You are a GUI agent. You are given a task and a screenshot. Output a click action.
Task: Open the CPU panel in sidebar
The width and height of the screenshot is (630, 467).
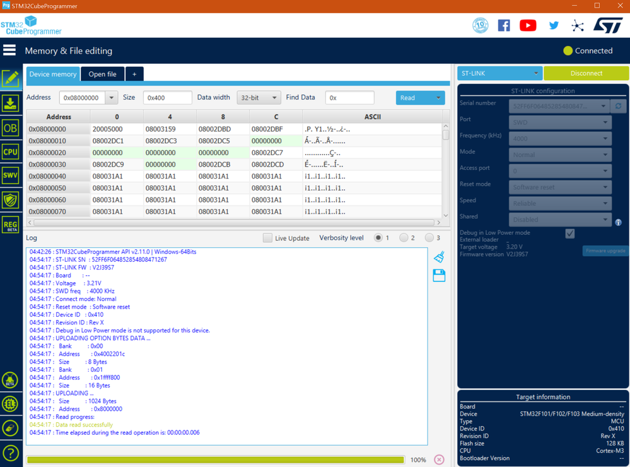click(x=10, y=152)
